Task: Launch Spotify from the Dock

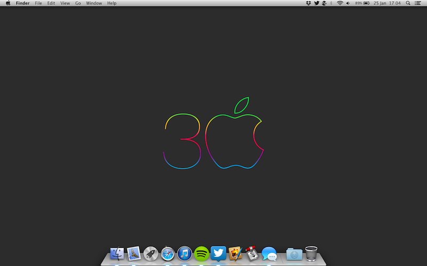Action: coord(202,254)
